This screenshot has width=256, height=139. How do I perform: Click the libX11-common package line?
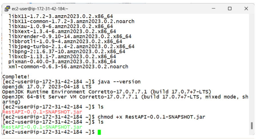71,21
